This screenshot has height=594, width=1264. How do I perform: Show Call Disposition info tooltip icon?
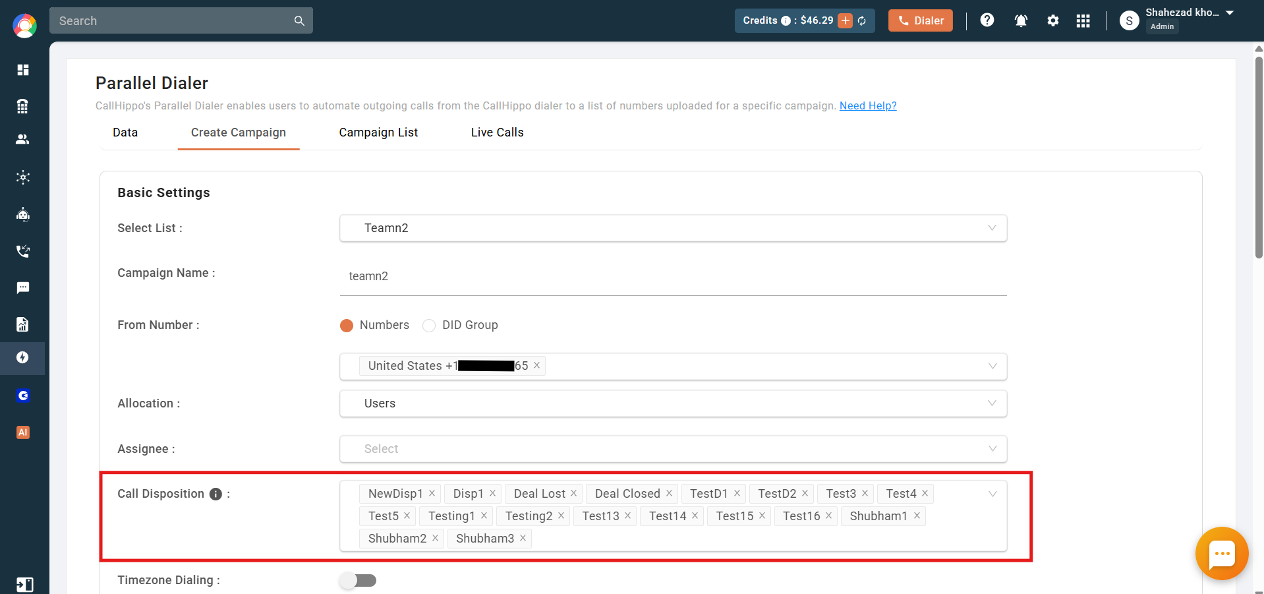coord(215,494)
